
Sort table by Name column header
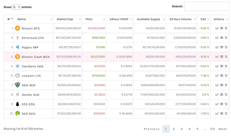[34, 19]
